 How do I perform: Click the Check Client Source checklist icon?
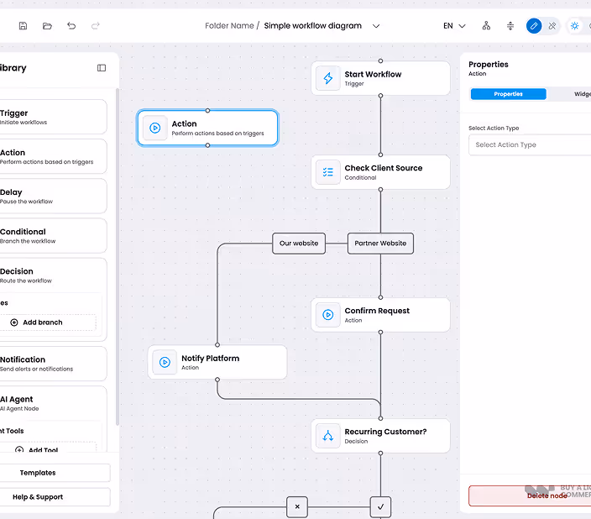click(328, 172)
